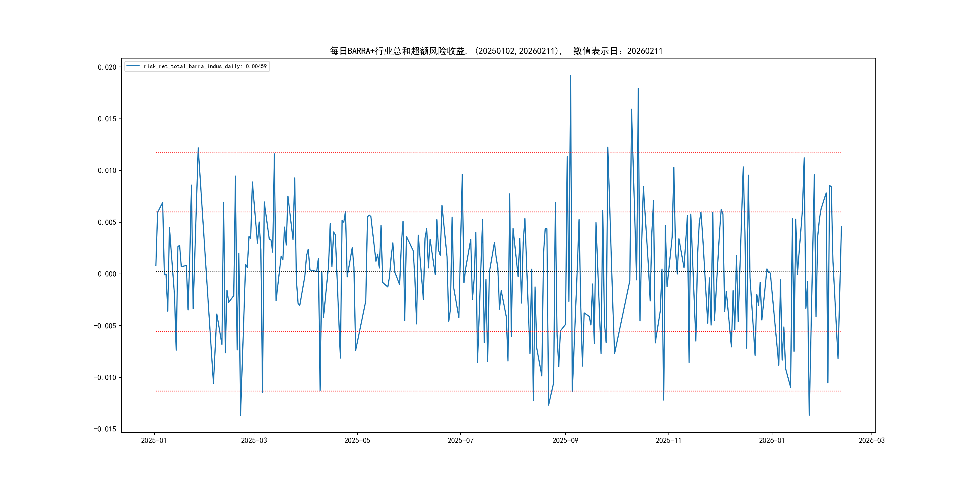973x486 pixels.
Task: Click the blue line swatch in legend
Action: tap(133, 66)
